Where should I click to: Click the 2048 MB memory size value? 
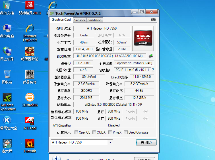pyautogui.click(x=86, y=98)
